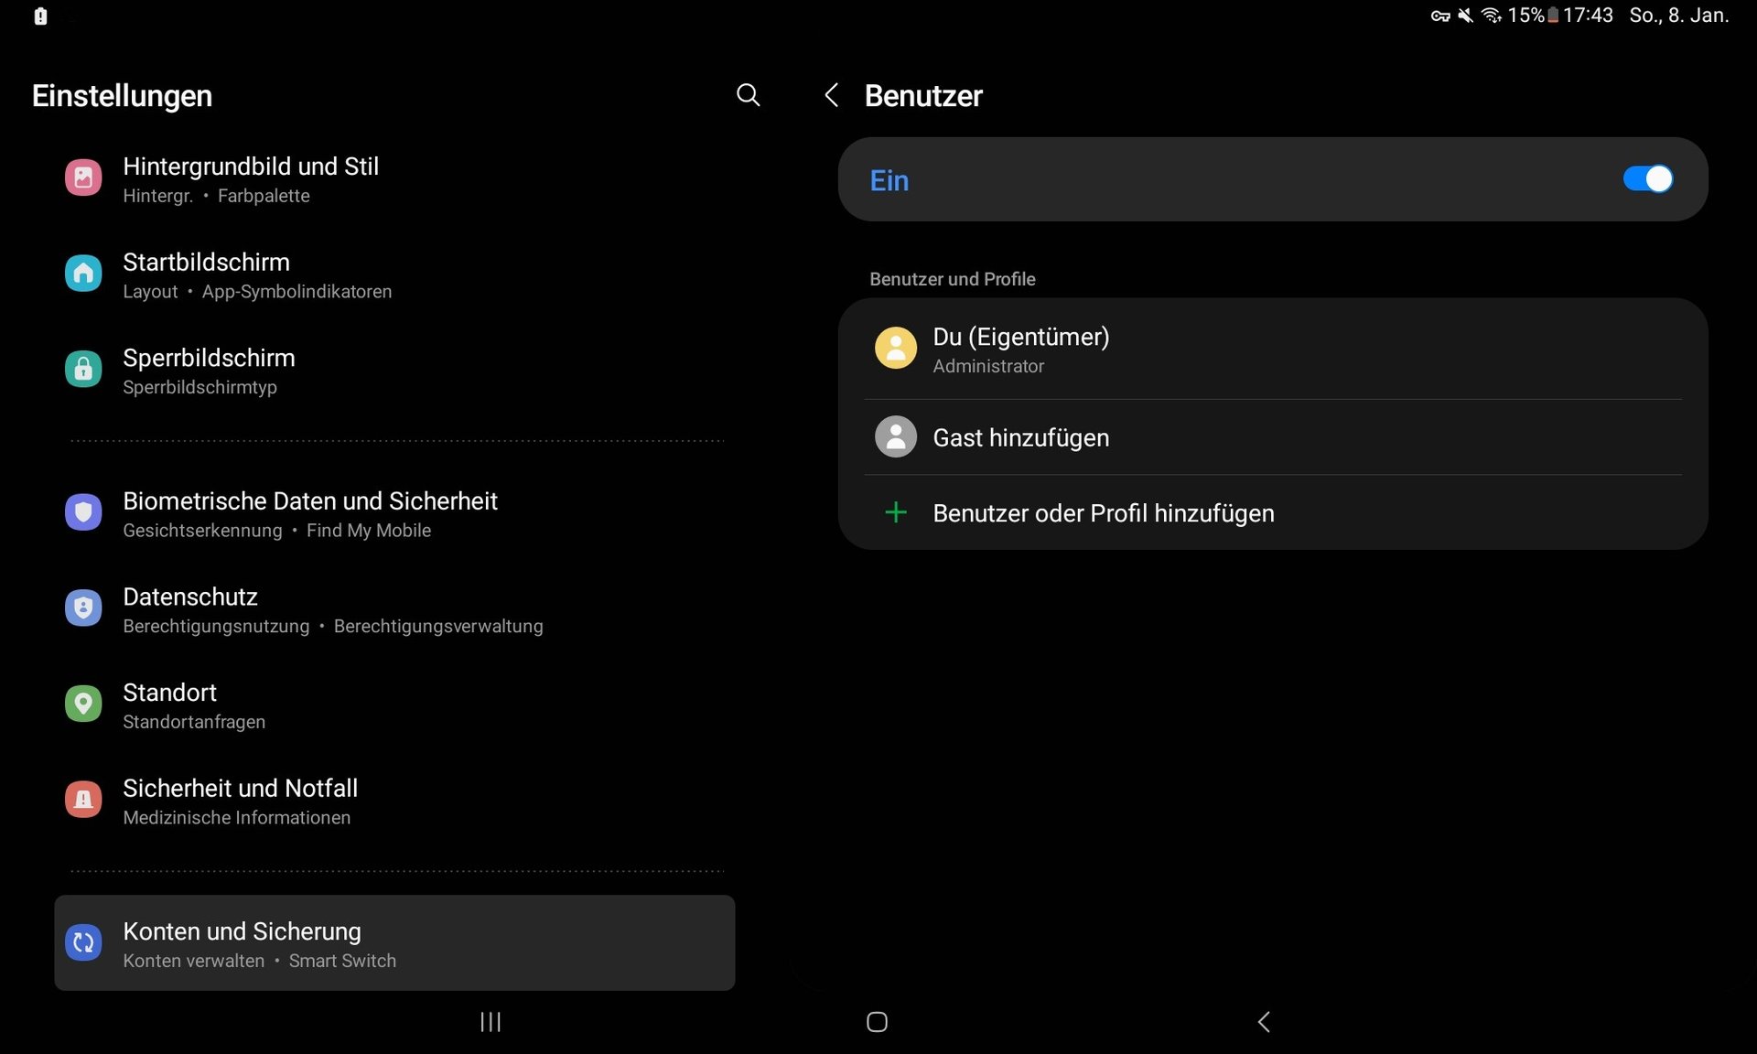Tap the battery percentage in status bar
Viewport: 1757px width, 1054px height.
(x=1525, y=16)
